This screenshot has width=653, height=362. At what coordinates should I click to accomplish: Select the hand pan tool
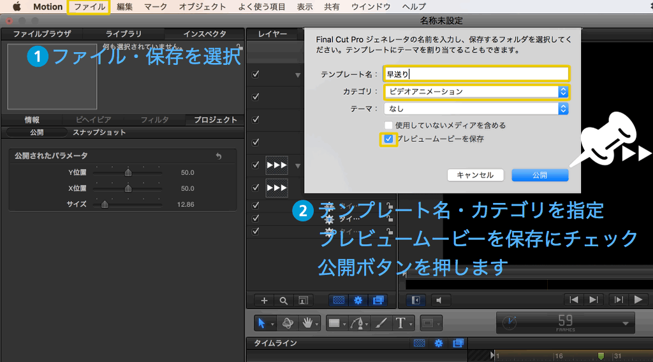[x=307, y=323]
